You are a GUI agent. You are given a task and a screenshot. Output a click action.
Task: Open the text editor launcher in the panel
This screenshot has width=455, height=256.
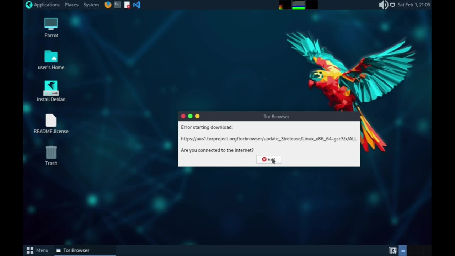point(127,5)
